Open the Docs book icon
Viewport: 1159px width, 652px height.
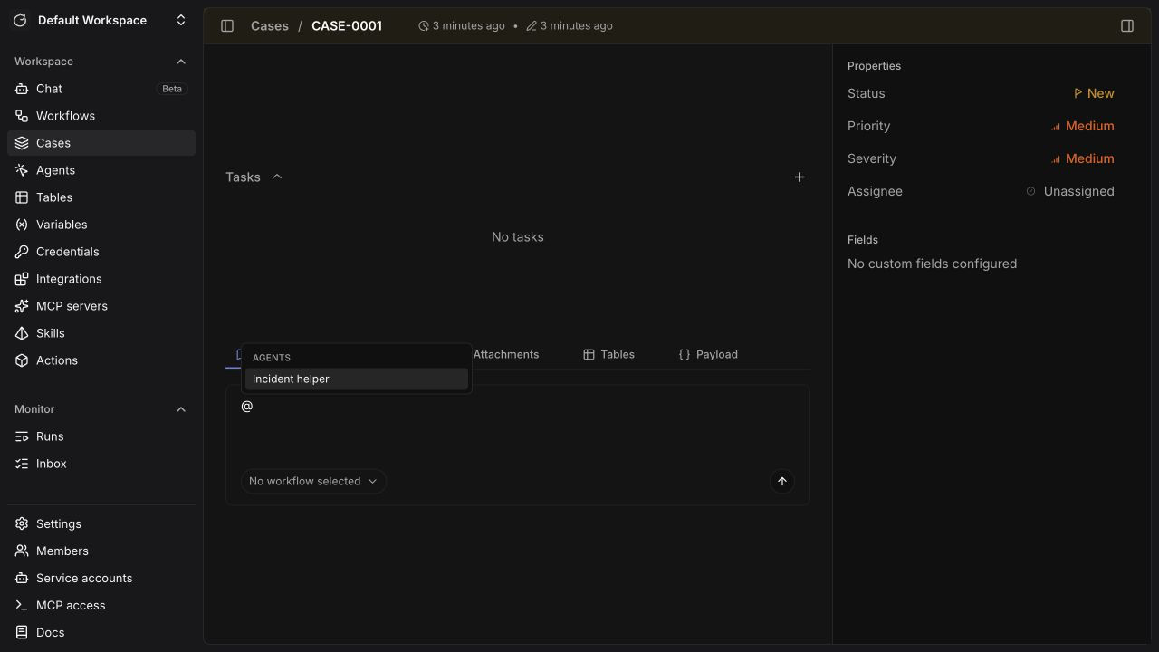click(x=22, y=632)
